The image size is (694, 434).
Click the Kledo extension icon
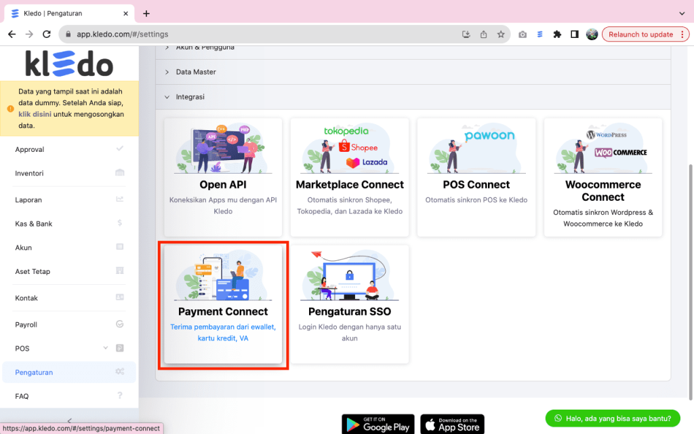[540, 34]
